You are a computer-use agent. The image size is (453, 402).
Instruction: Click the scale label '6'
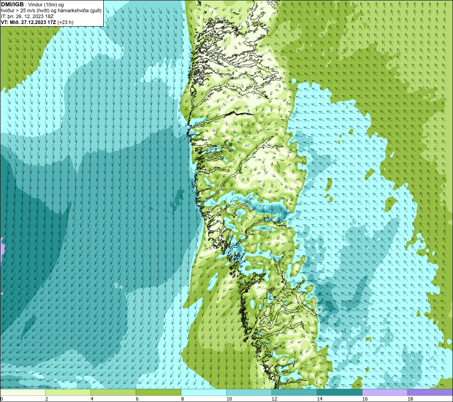point(137,399)
